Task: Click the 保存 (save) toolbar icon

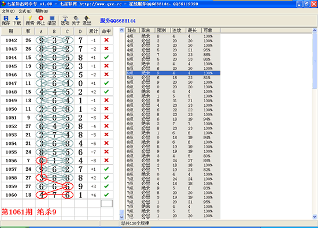Action: [6, 20]
